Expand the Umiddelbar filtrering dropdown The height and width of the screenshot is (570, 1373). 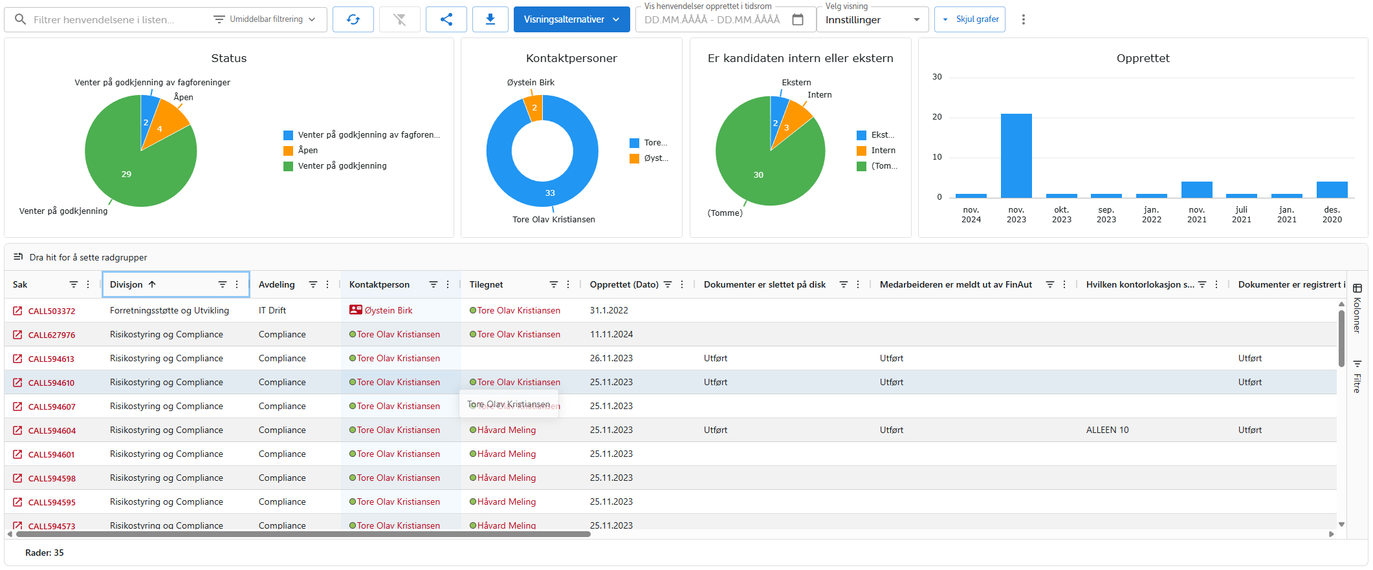[265, 19]
